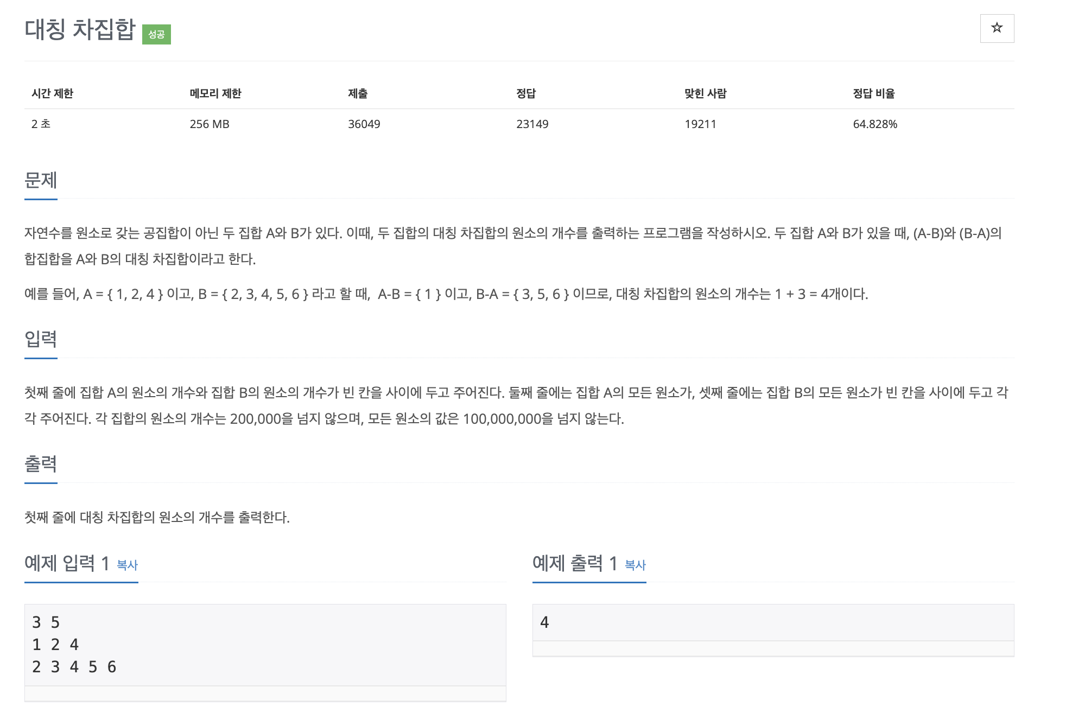The image size is (1091, 713).
Task: Click inside the sample input code box
Action: (265, 645)
